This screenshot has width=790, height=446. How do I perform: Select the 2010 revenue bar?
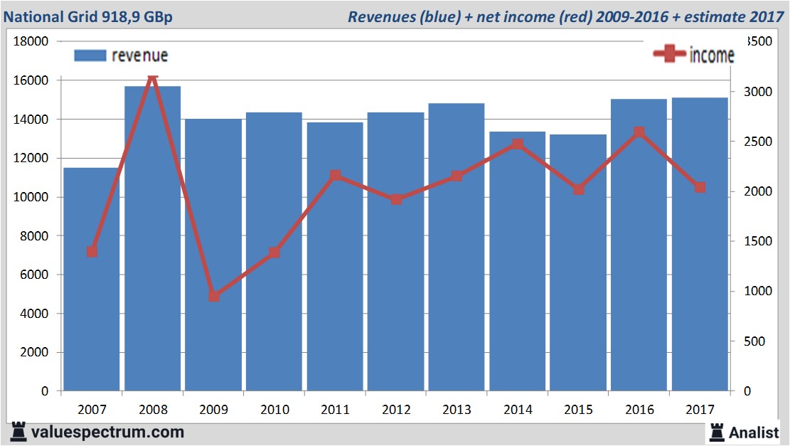(x=274, y=252)
